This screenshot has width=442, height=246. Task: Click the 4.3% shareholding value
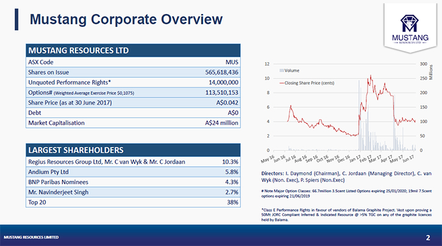point(232,182)
